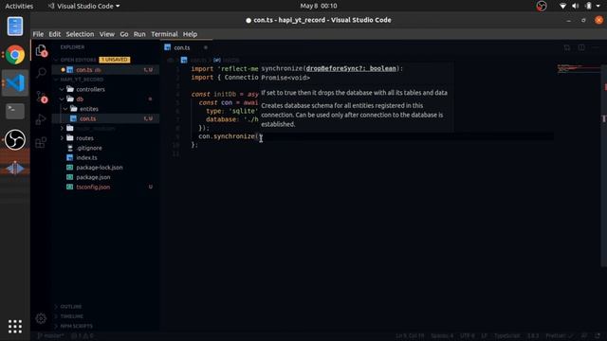Click the TypeScript language mode in status bar
The width and height of the screenshot is (607, 341).
506,335
